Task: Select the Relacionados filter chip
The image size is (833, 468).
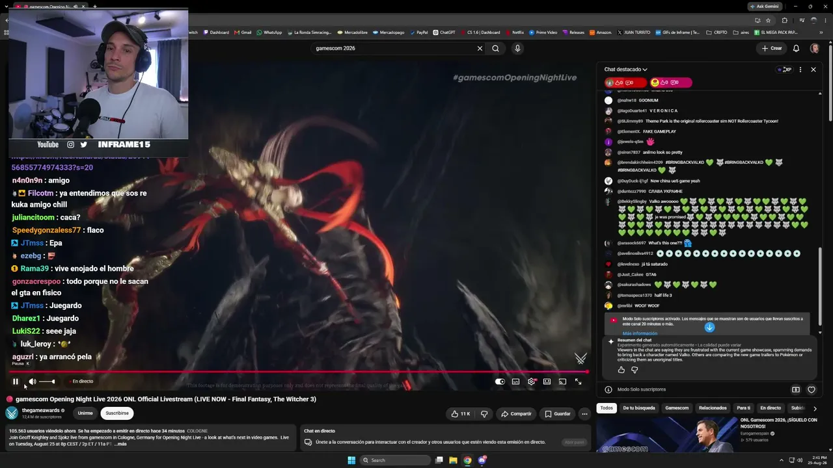Action: pyautogui.click(x=713, y=408)
